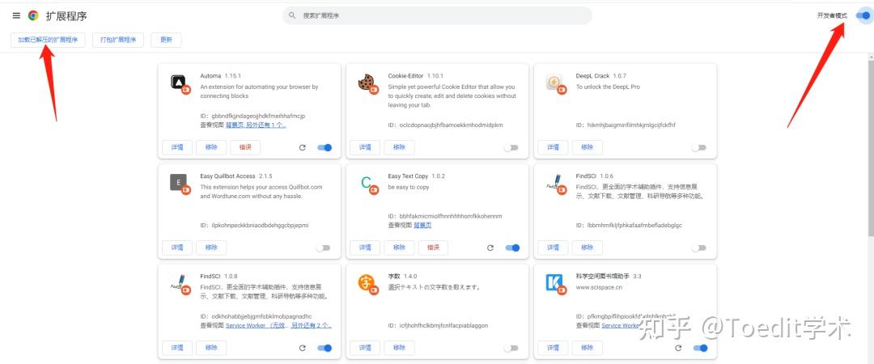874x364 pixels.
Task: Enable Easy Quillbot Access extension
Action: point(323,248)
